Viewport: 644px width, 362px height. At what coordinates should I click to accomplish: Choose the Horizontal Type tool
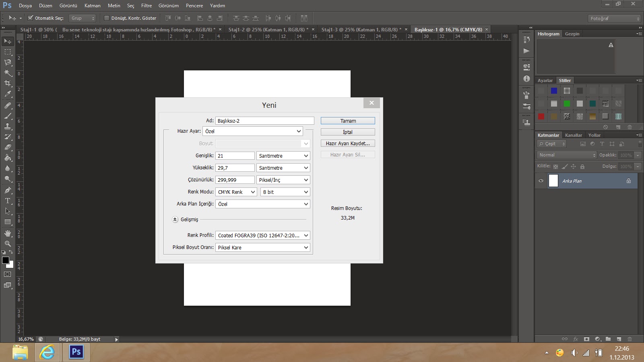click(x=8, y=200)
